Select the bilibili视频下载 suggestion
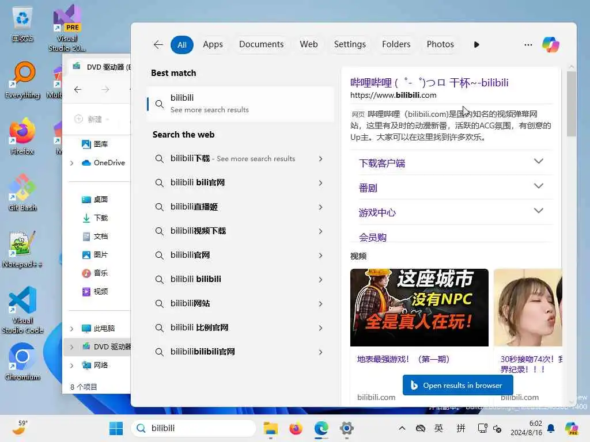 coord(240,231)
